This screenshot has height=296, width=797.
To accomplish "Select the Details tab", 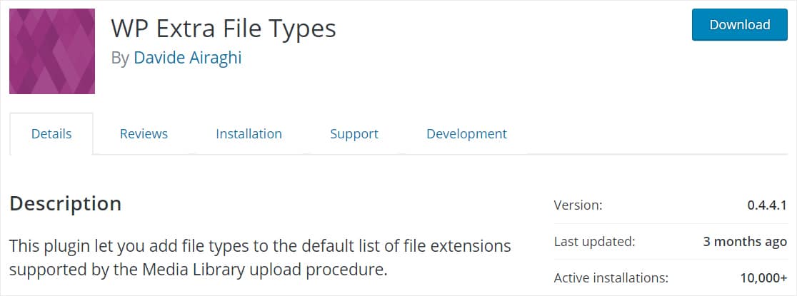I will tap(51, 134).
